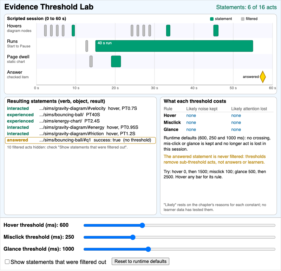Click the 'Likely attention lost' column header
Viewport: 281px width, 271px height.
(249, 109)
